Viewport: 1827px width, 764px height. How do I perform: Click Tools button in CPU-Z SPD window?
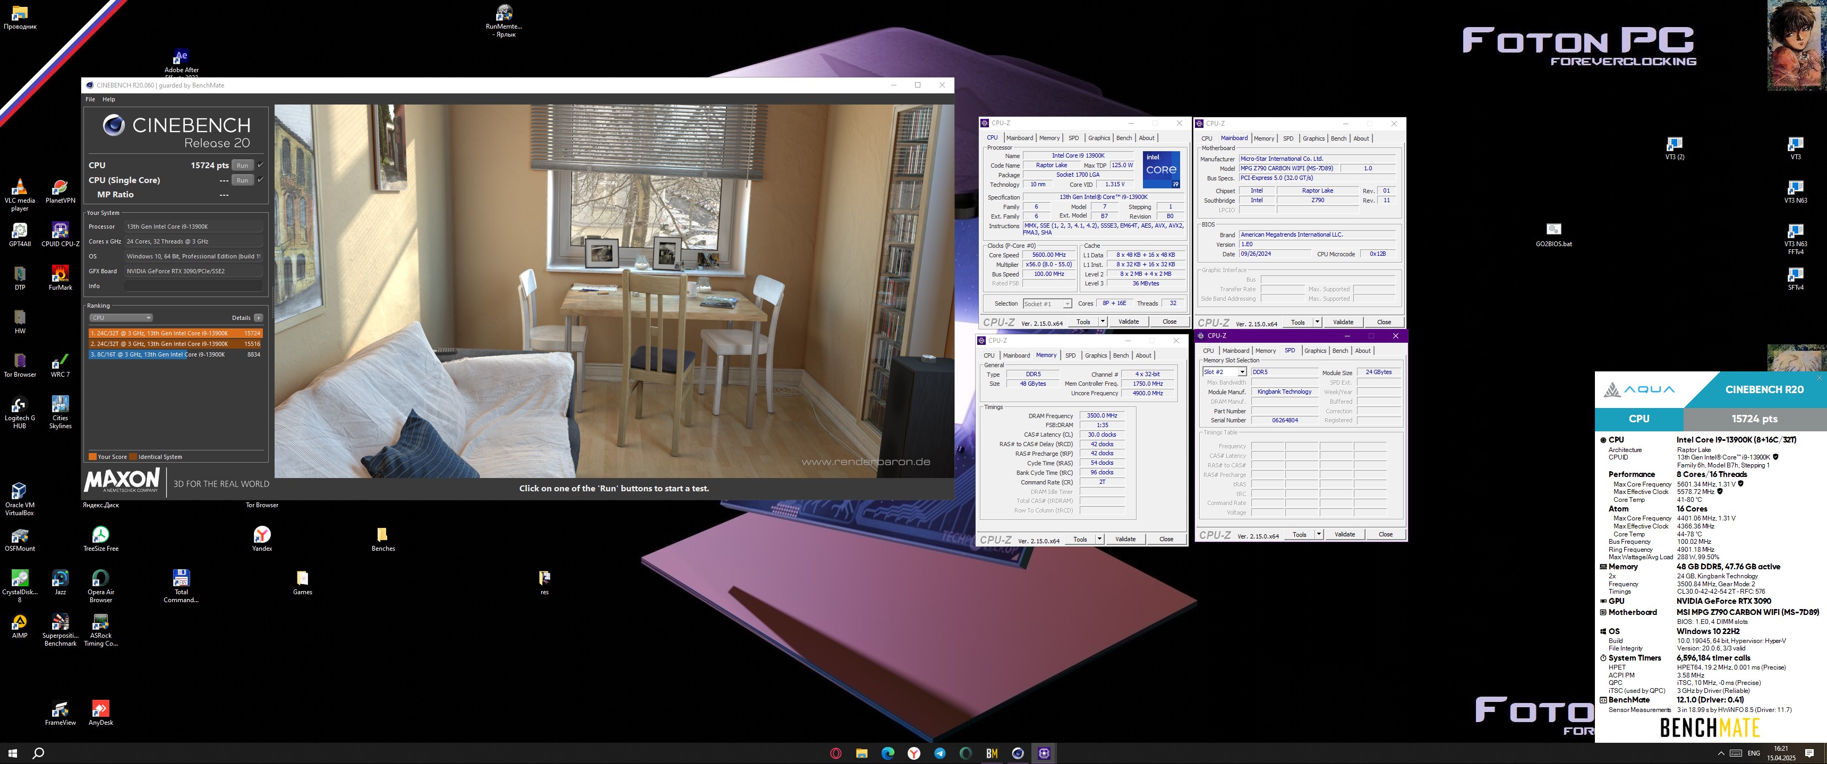pos(1299,534)
